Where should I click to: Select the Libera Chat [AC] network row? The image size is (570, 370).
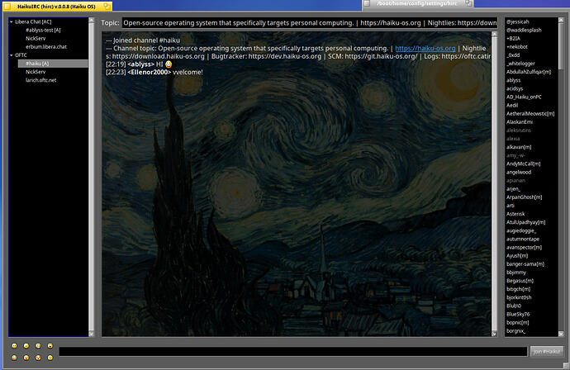coord(33,21)
